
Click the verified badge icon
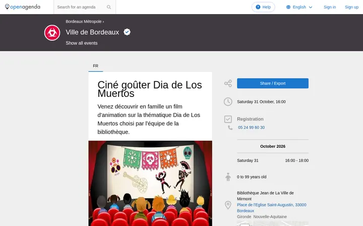pyautogui.click(x=127, y=32)
